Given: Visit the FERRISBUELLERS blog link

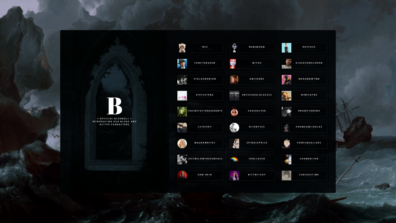Looking at the screenshot, I should tap(309, 143).
